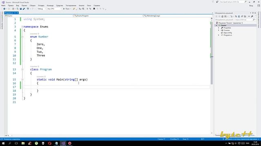The image size is (261, 146).
Task: Open the Проект menu
Action: 24,5
